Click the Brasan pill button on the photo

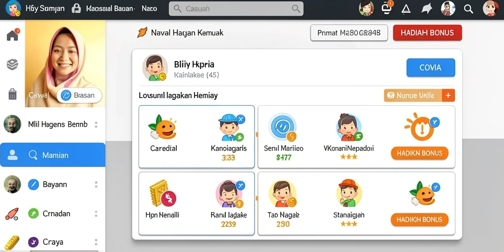79,95
